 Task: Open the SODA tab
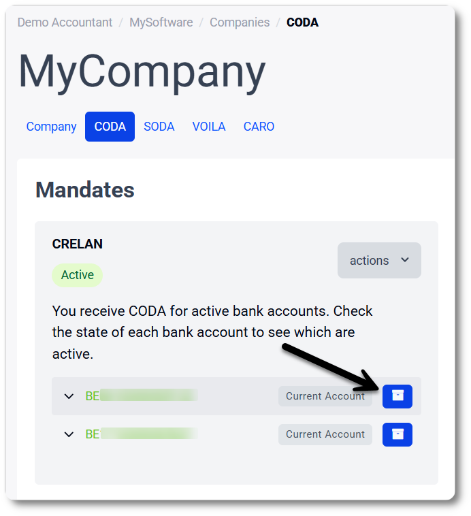pos(159,127)
